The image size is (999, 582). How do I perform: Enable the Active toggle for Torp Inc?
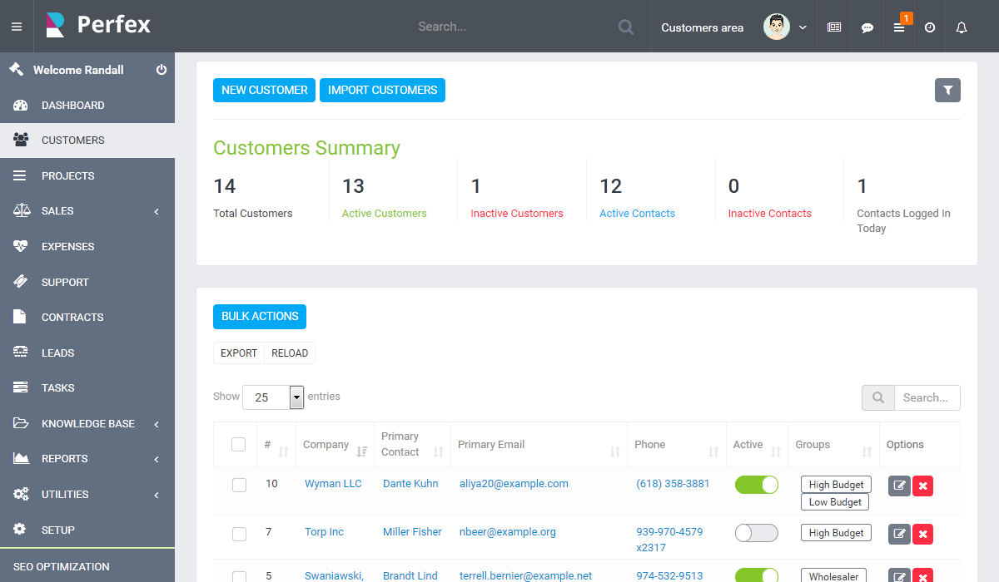tap(756, 533)
